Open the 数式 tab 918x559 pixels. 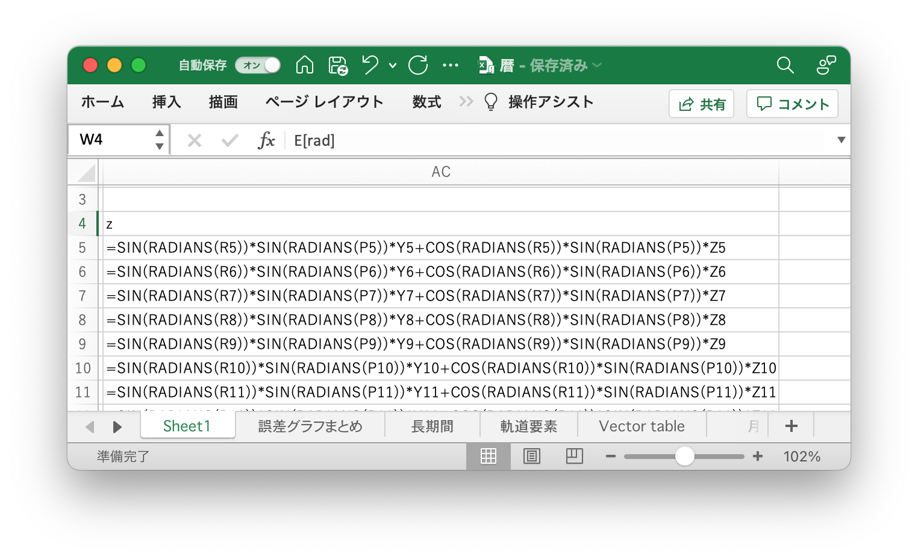click(426, 102)
